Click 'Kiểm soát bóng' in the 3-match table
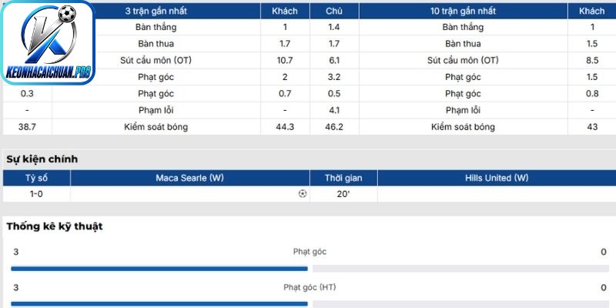The width and height of the screenshot is (616, 308). pyautogui.click(x=156, y=127)
